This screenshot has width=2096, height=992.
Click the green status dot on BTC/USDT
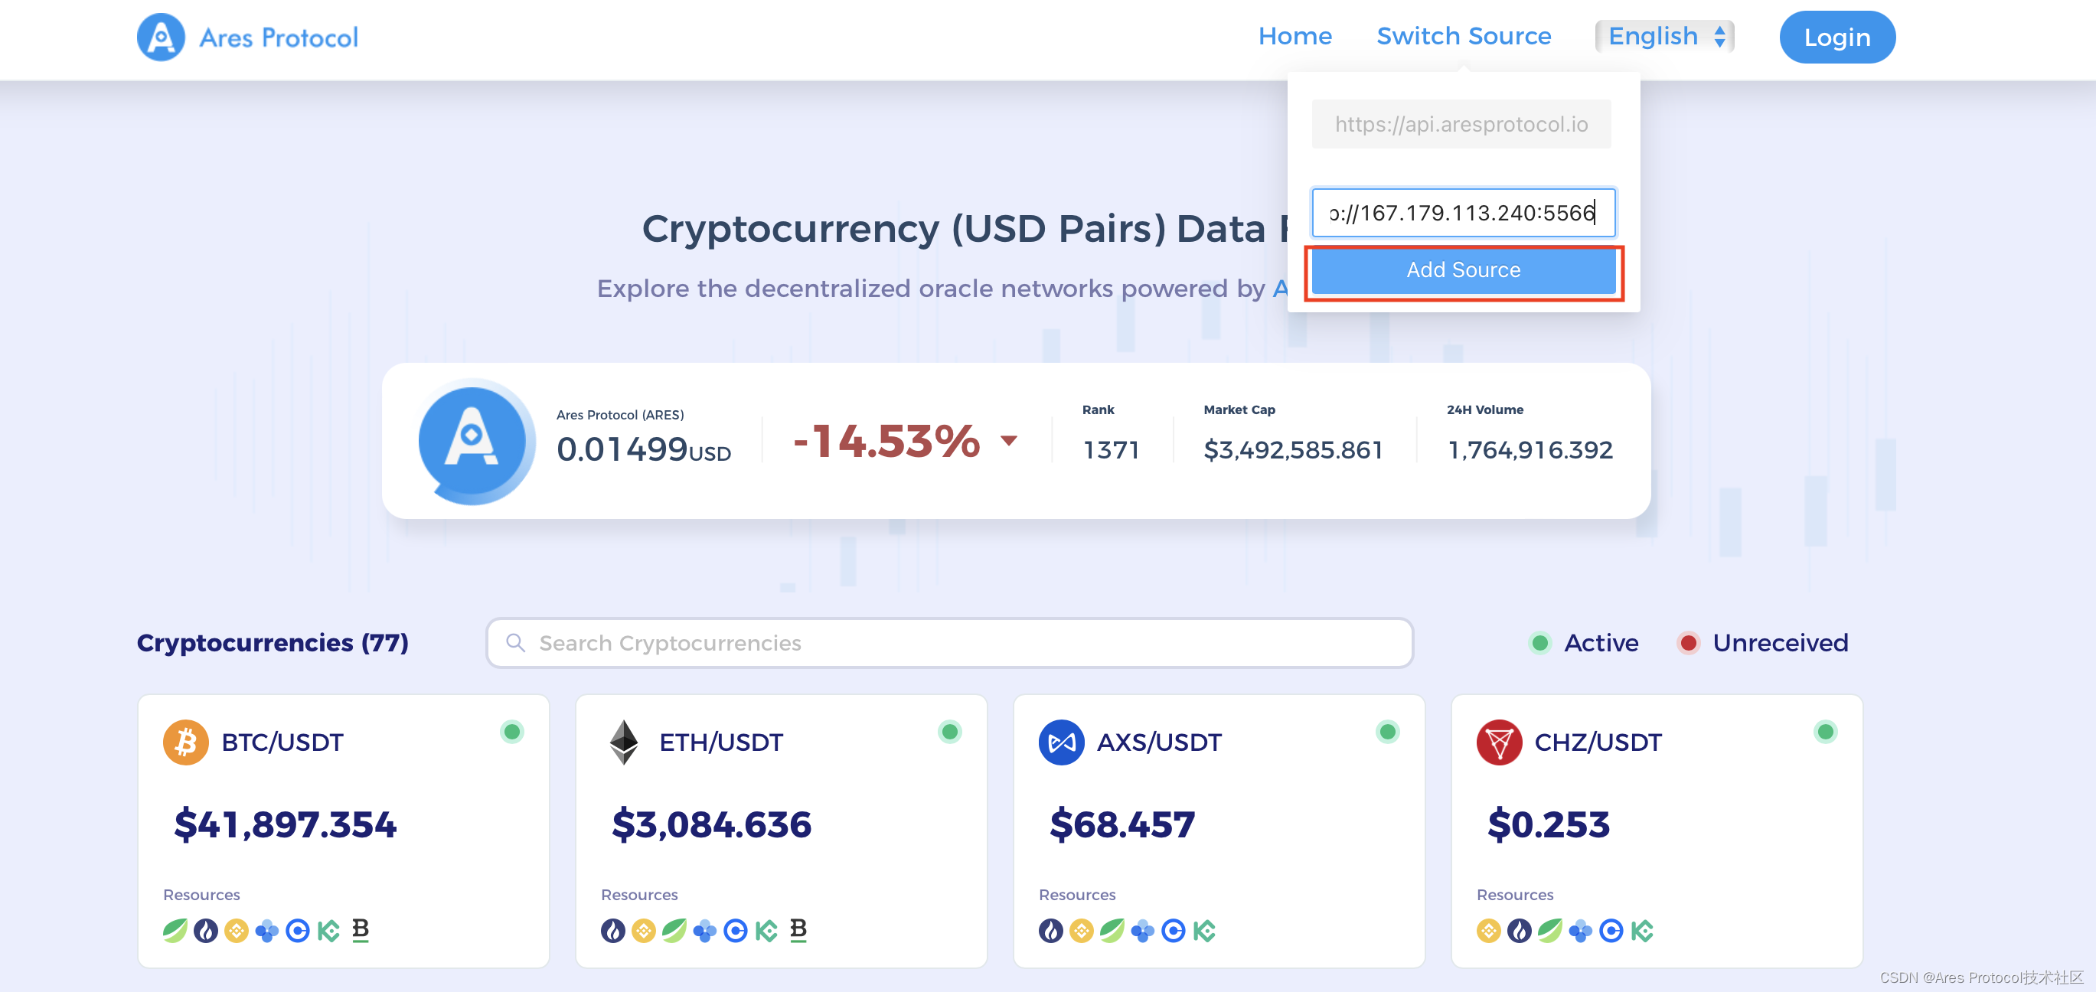click(x=512, y=732)
